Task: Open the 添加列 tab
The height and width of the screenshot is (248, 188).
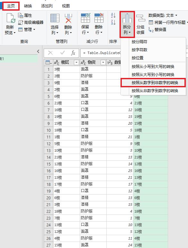Action: (47, 6)
